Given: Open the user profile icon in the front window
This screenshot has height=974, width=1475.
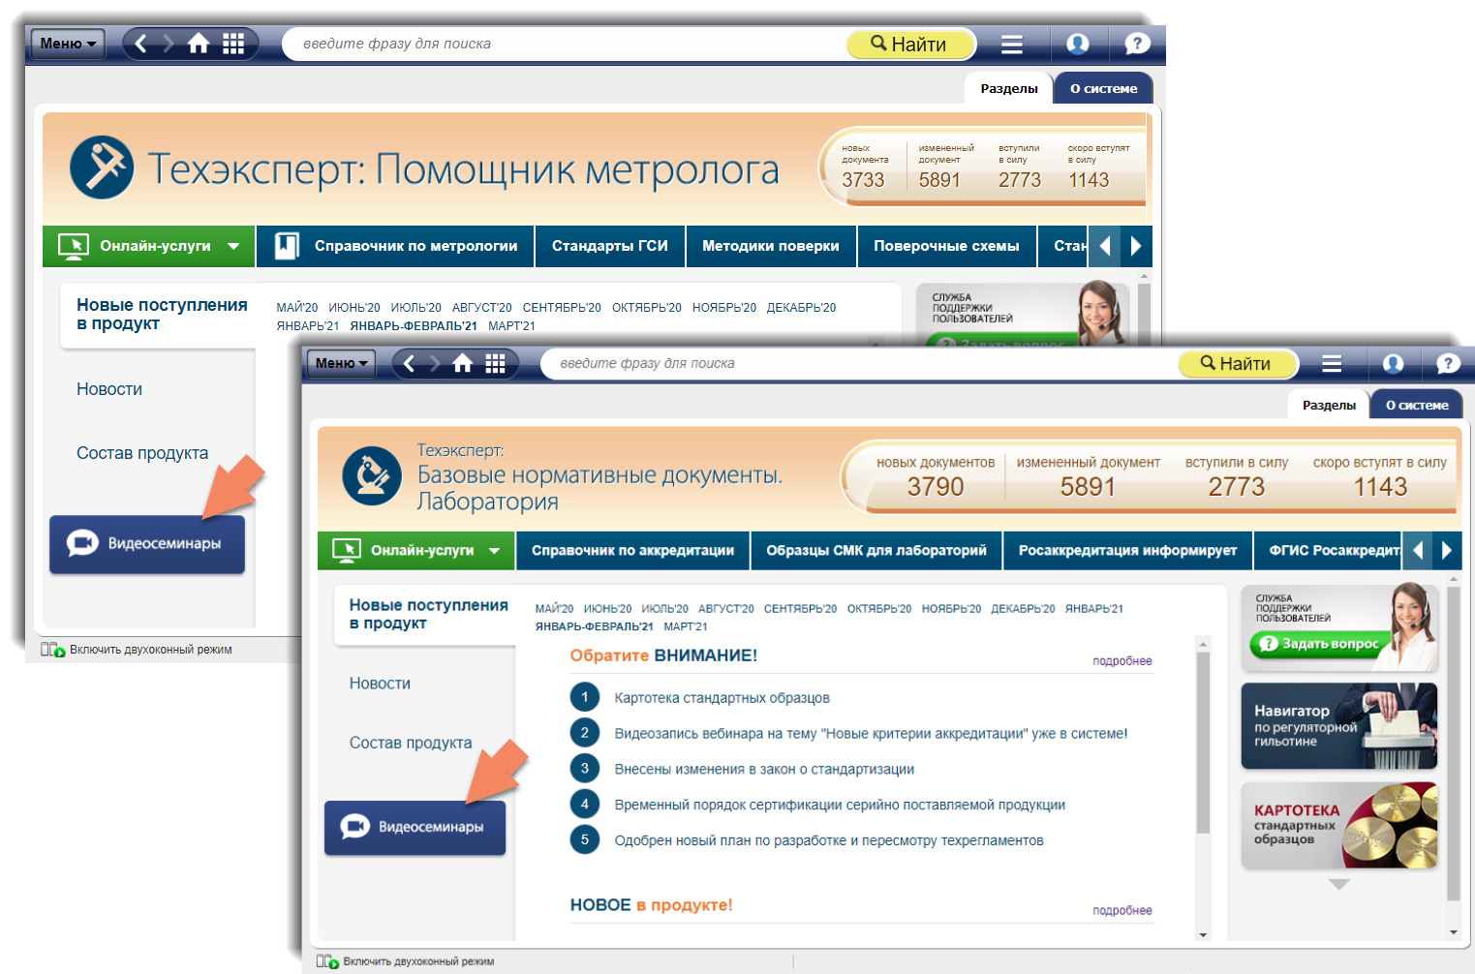Looking at the screenshot, I should (x=1393, y=363).
